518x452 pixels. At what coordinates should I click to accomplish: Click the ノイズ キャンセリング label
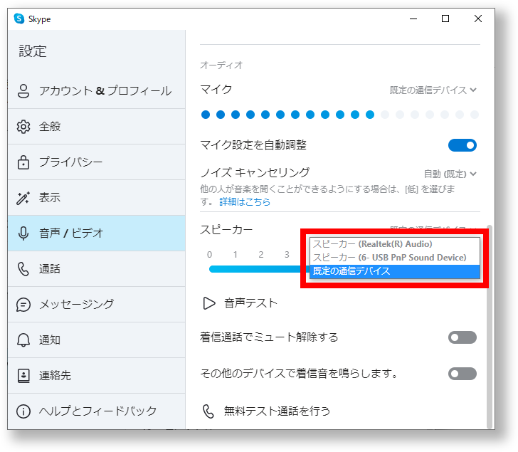(x=255, y=172)
